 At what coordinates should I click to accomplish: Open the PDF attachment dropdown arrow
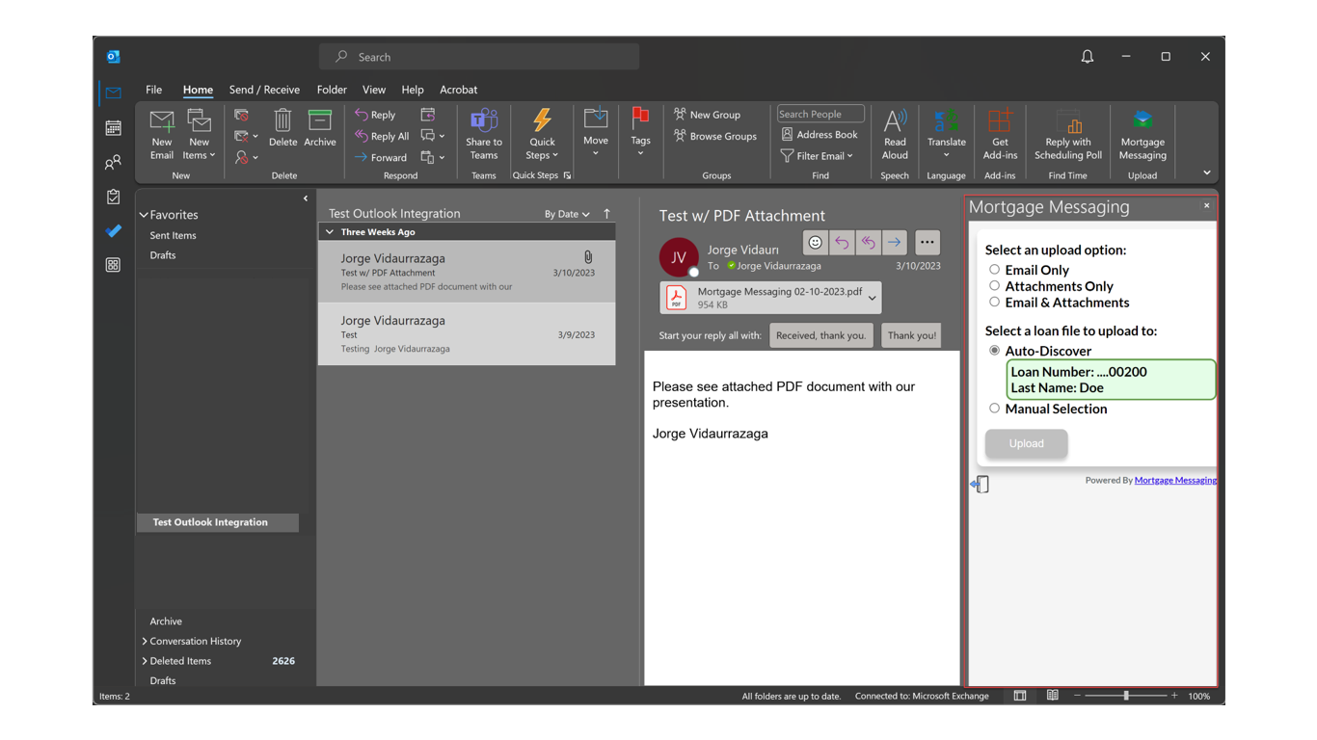(x=873, y=298)
